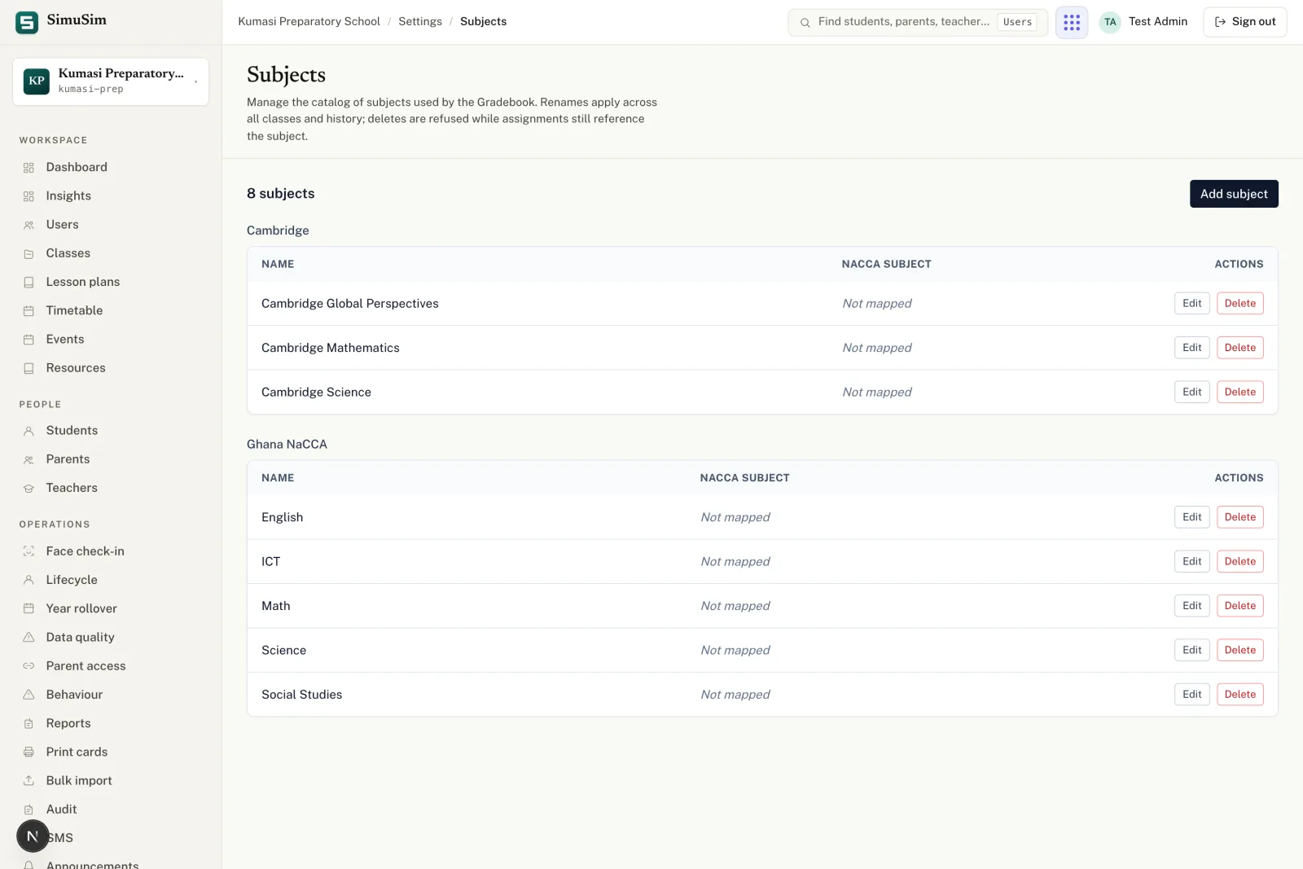Click the Settings breadcrumb link
The width and height of the screenshot is (1303, 869).
(420, 22)
